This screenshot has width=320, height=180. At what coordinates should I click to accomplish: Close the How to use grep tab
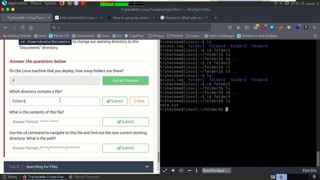[154, 18]
